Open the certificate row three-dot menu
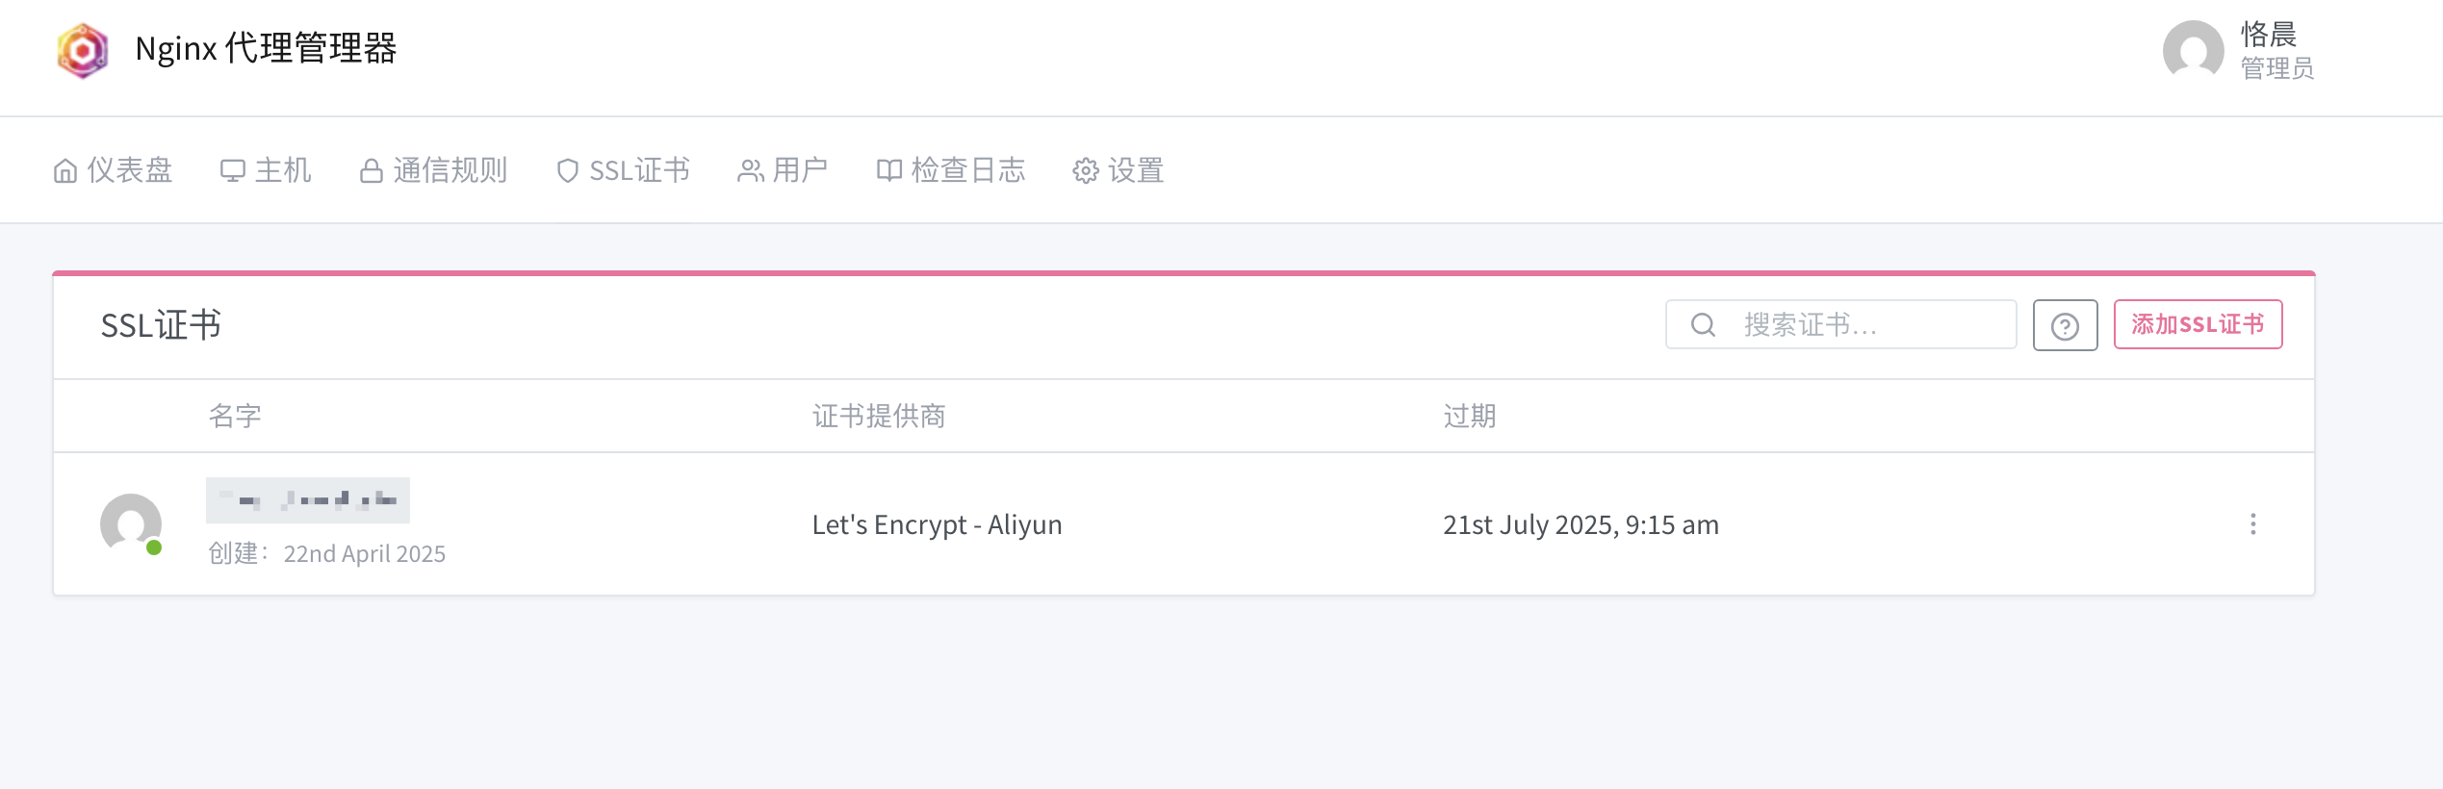Image resolution: width=2443 pixels, height=789 pixels. pos(2252,524)
